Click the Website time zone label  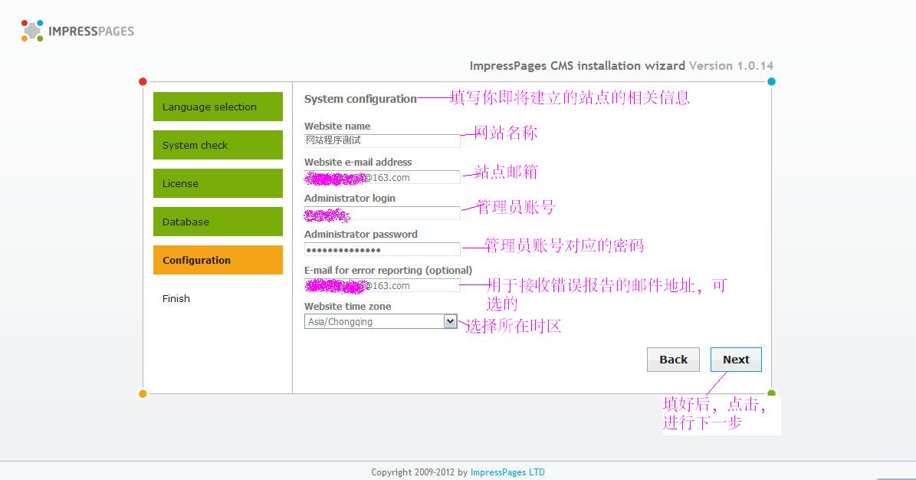[x=347, y=307]
